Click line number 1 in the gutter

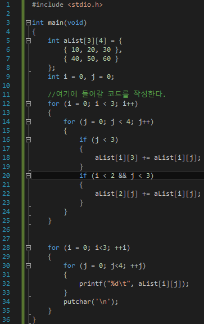(x=8, y=4)
